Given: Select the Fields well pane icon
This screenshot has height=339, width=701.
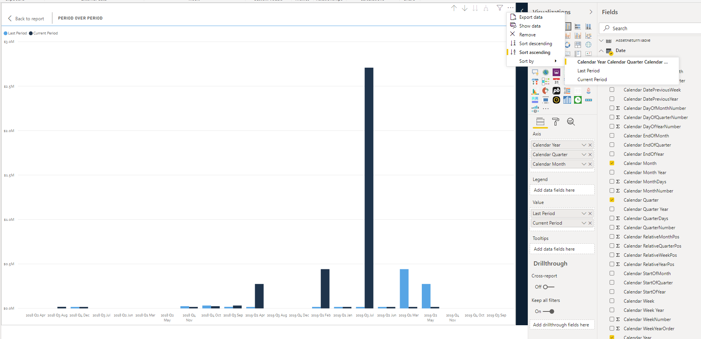Looking at the screenshot, I should 540,122.
